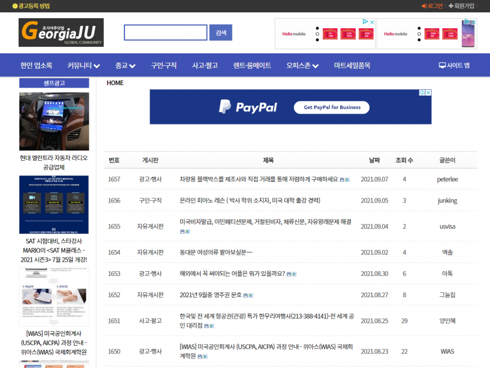The image size is (490, 368).
Task: Open the 현대 엘란트라 car radio ad thumbnail
Action: click(x=54, y=121)
